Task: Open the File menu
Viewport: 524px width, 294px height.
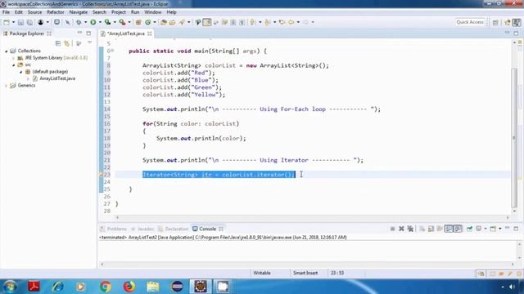Action: 6,12
